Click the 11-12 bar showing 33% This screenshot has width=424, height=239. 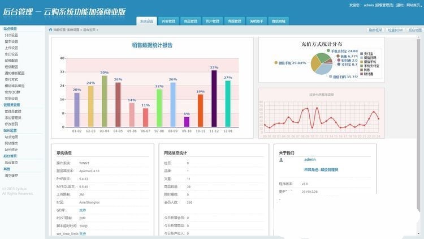214,99
